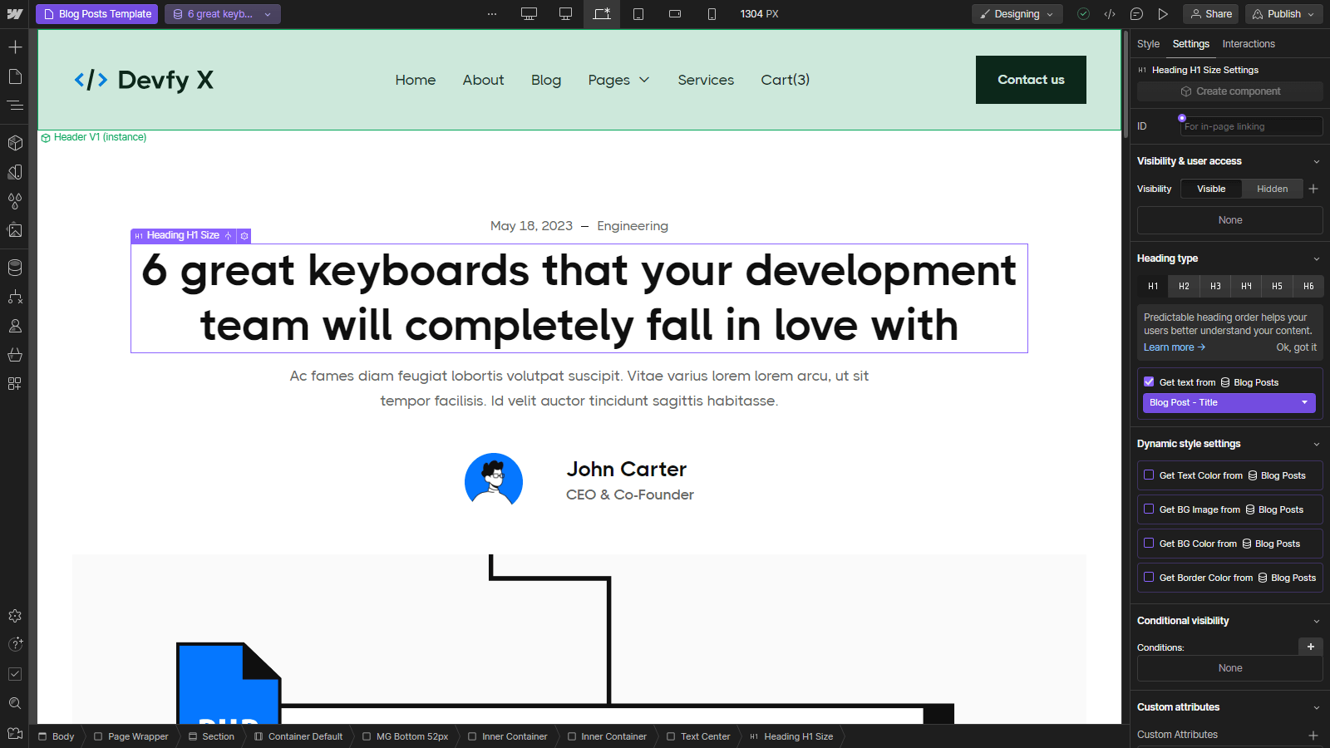
Task: Click the ID in-page linking field
Action: (x=1250, y=125)
